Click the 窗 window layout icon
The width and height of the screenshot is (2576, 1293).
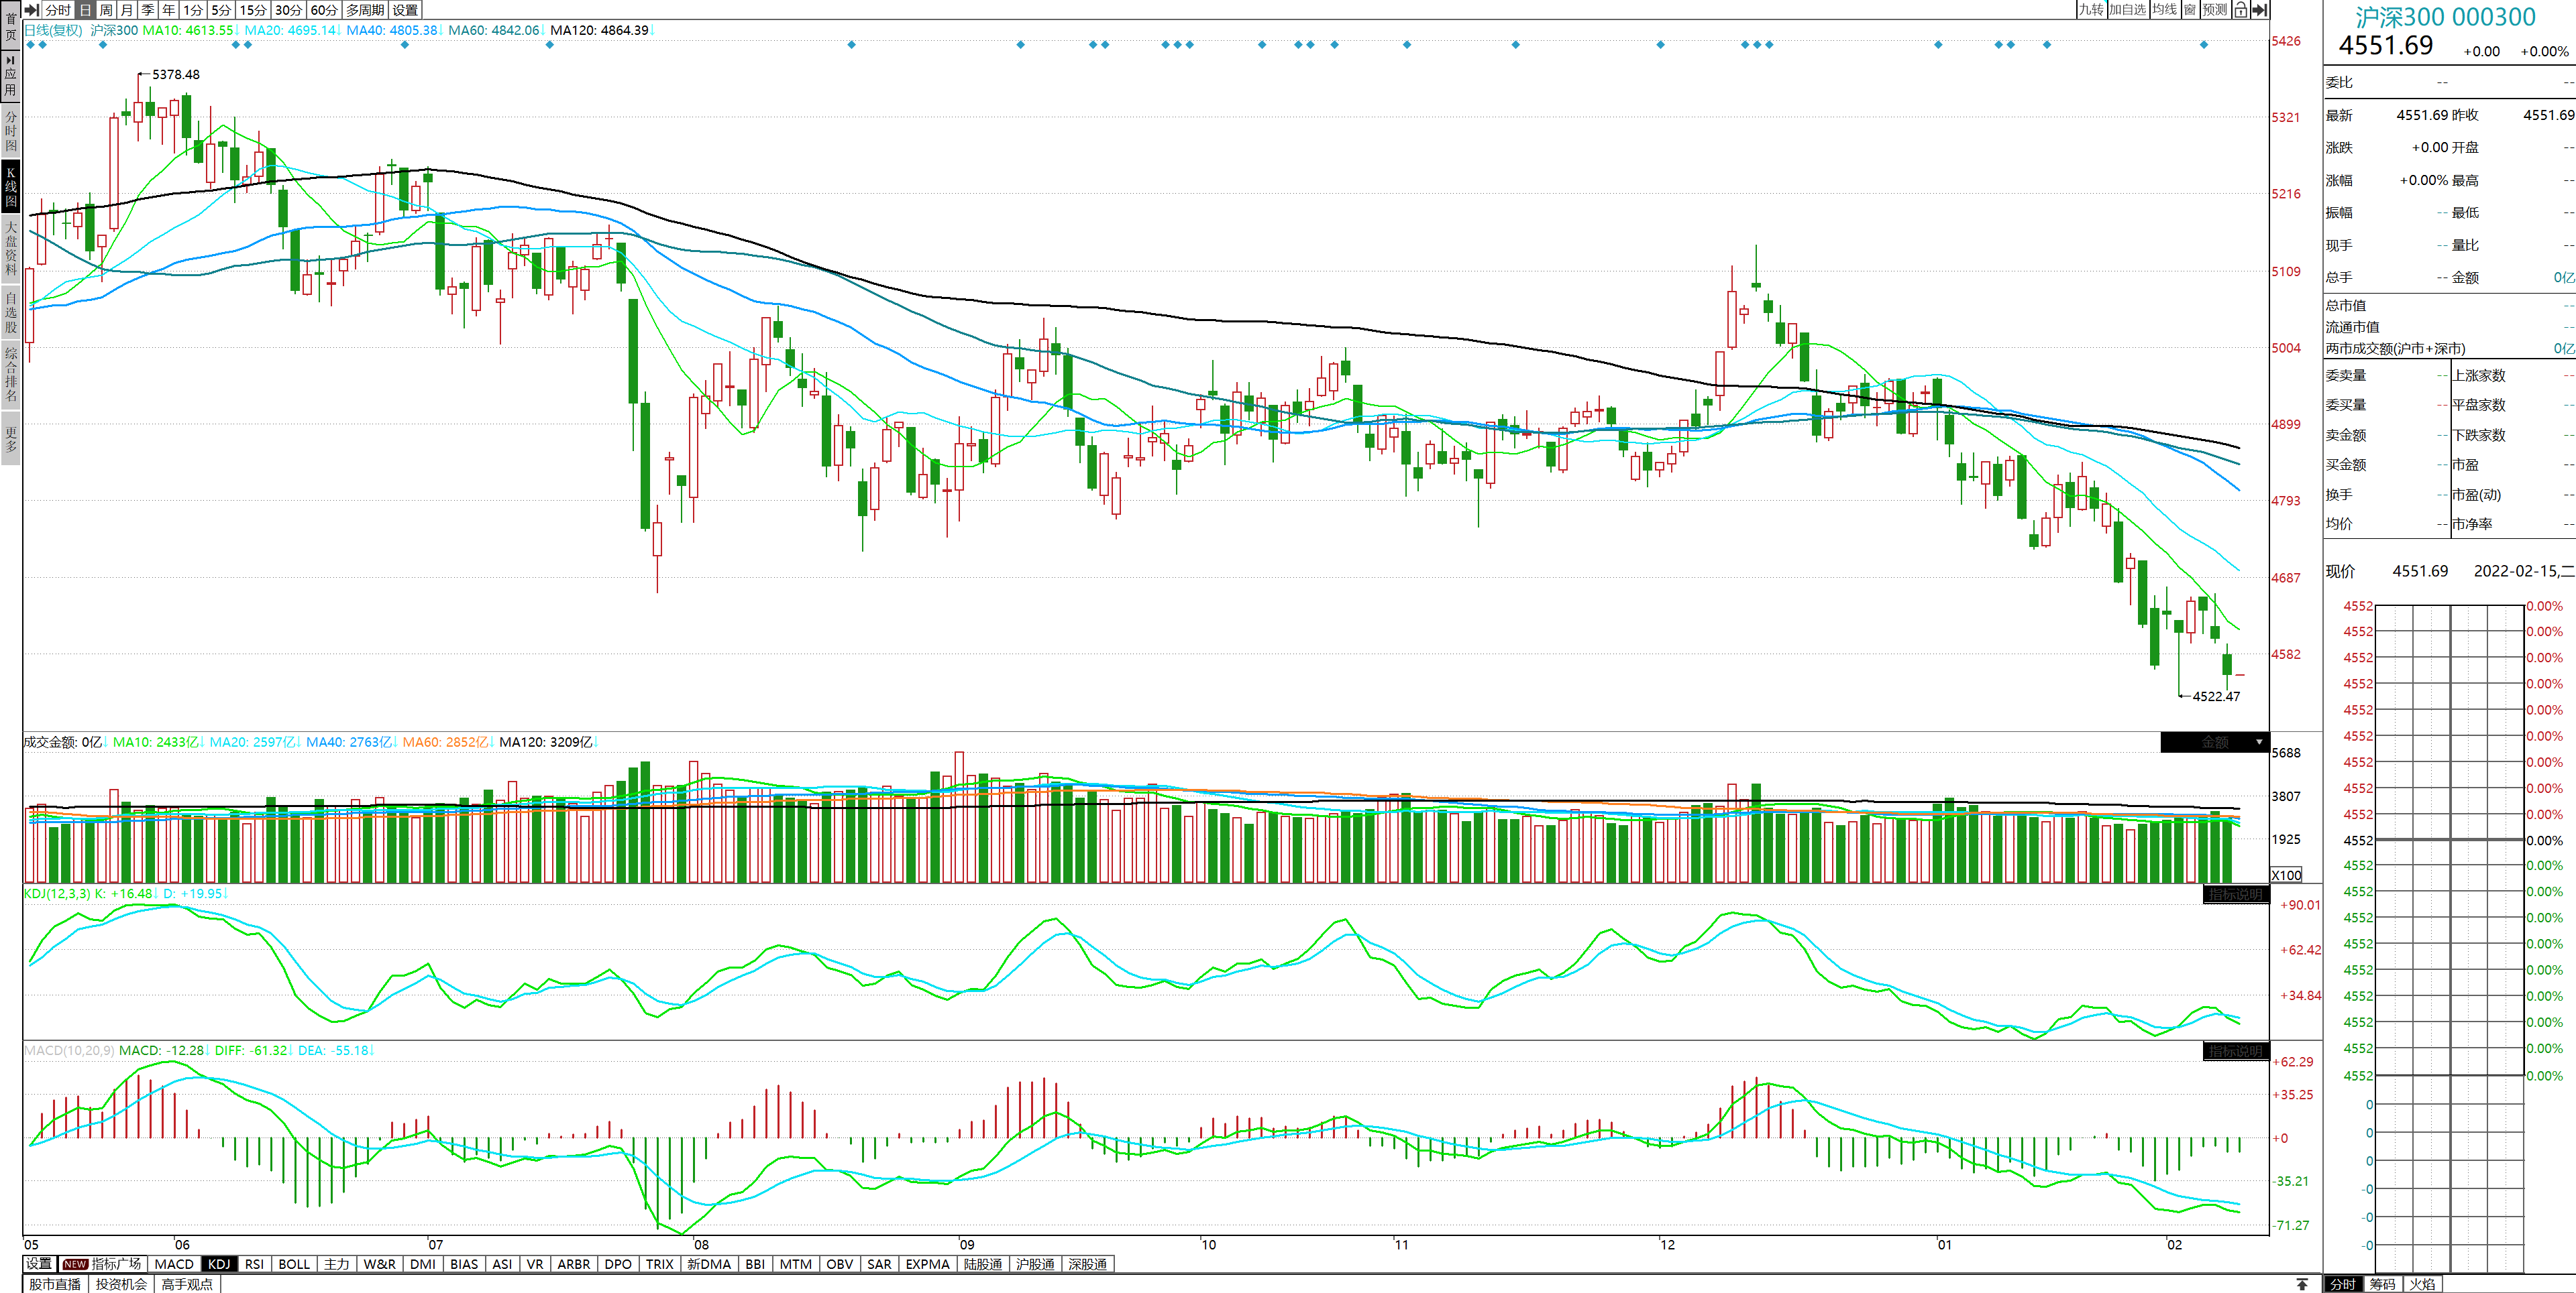(x=2190, y=10)
